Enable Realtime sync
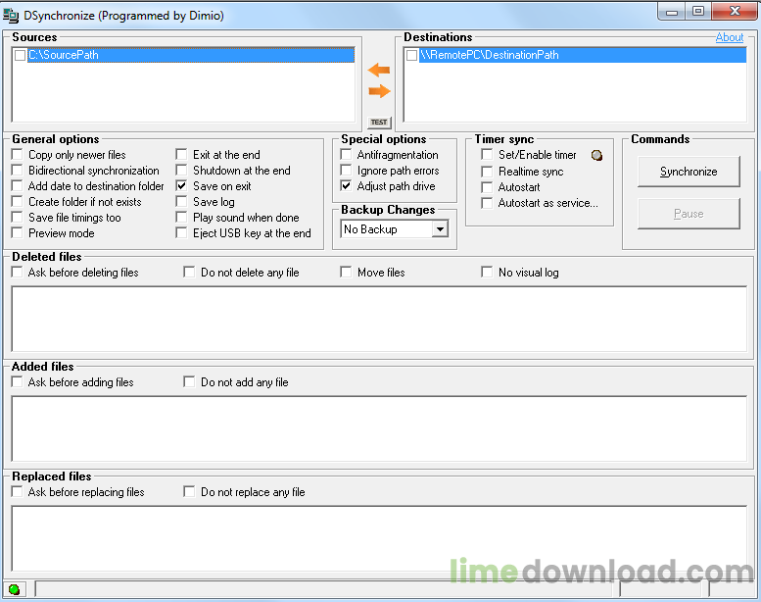761x602 pixels. [487, 172]
